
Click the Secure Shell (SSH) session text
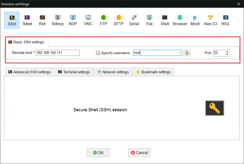click(100, 110)
